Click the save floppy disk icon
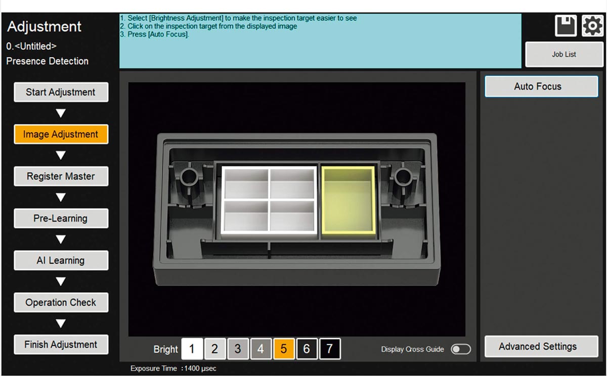This screenshot has height=376, width=607. pos(566,26)
